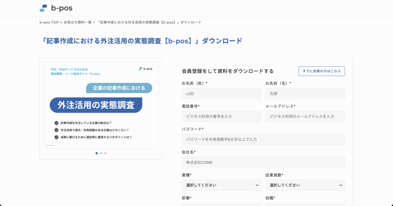Click into the メールアドレス field
Viewport: 393px width, 206px height.
(x=305, y=116)
